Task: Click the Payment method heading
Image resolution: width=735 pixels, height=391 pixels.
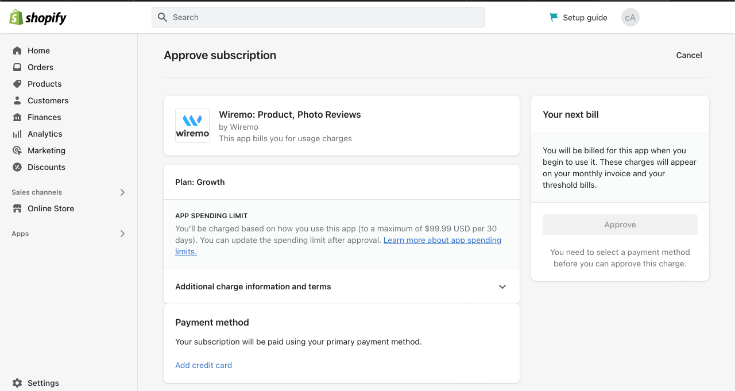Action: pos(212,322)
